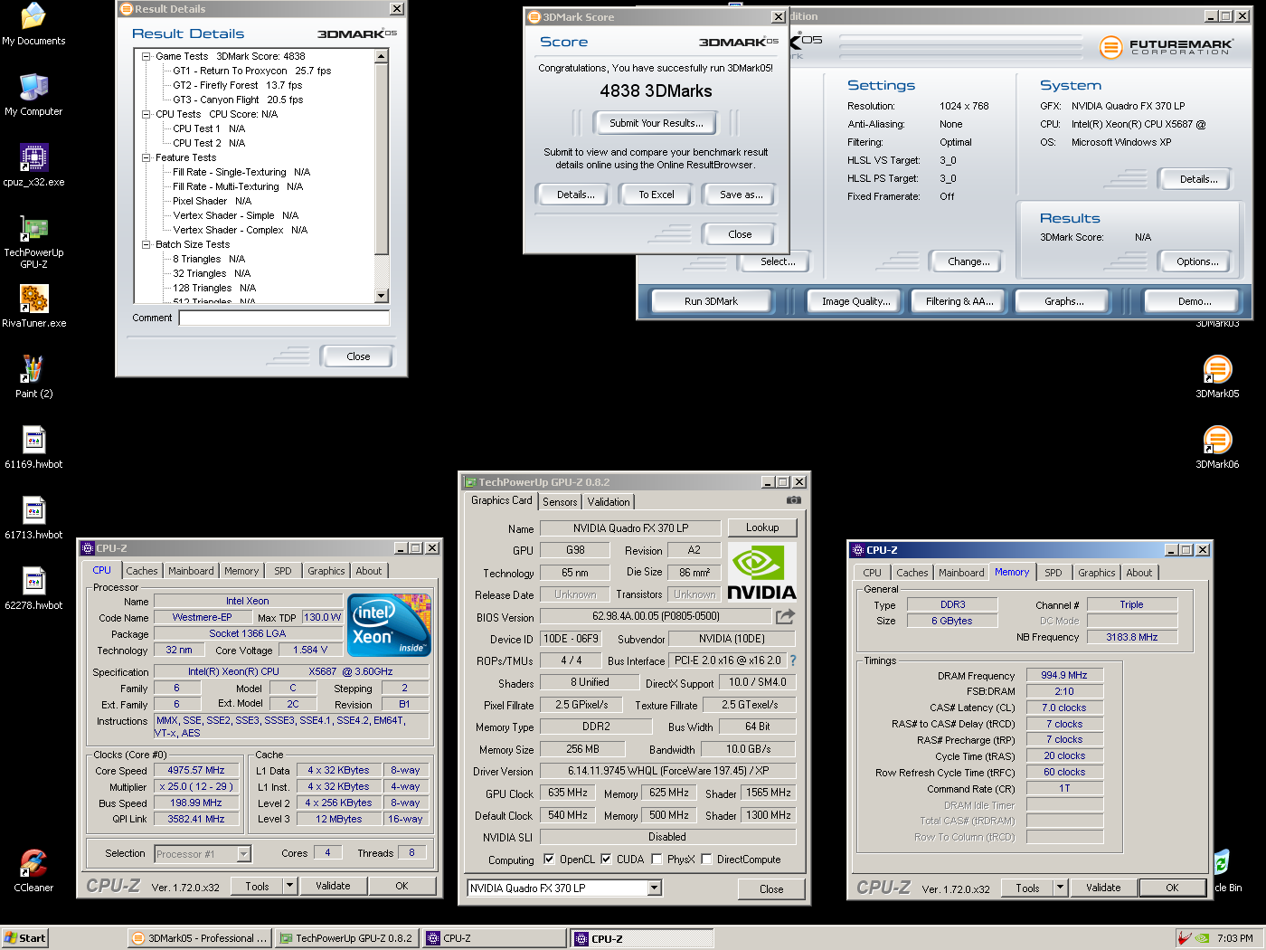Toggle the PhysX checkbox
The image size is (1266, 950).
click(x=657, y=860)
